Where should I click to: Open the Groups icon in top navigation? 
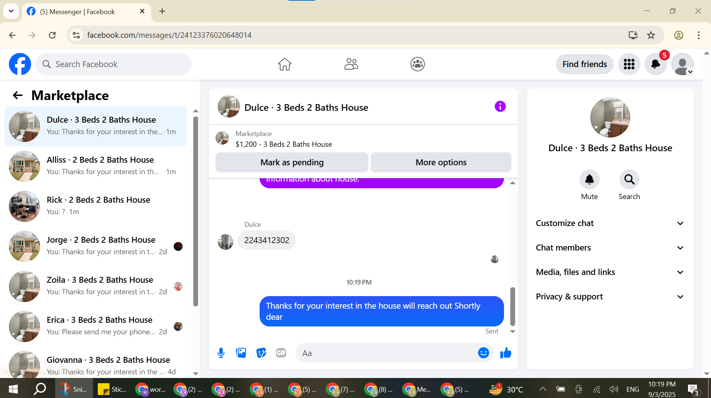point(417,64)
